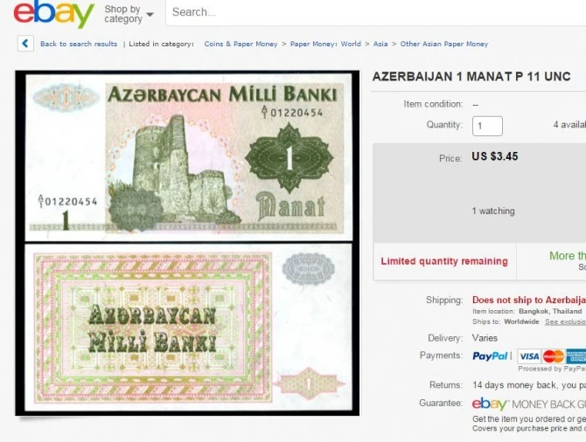Go back to search results link

point(79,44)
